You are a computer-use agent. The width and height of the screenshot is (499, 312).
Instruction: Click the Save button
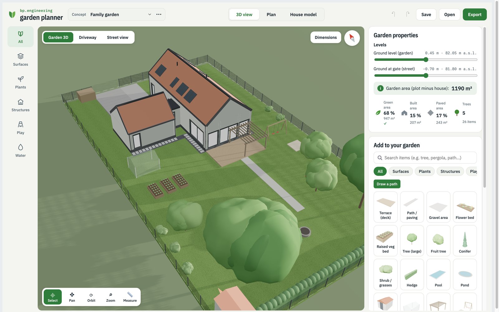(426, 14)
